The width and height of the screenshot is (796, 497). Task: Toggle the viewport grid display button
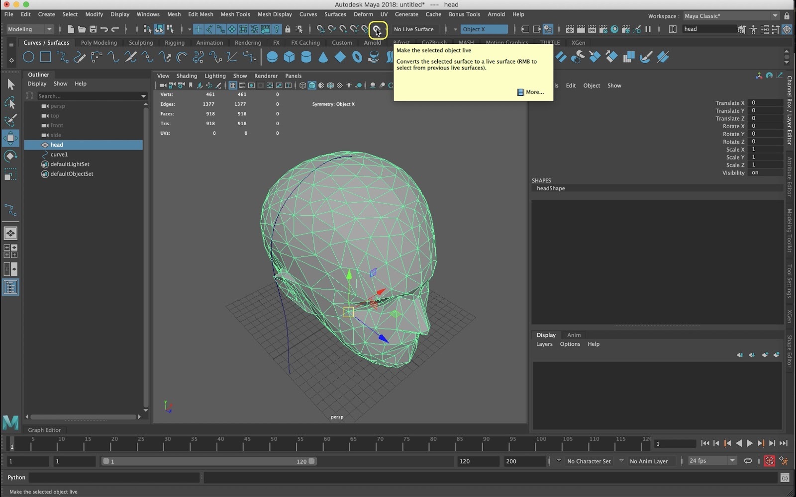[x=232, y=85]
